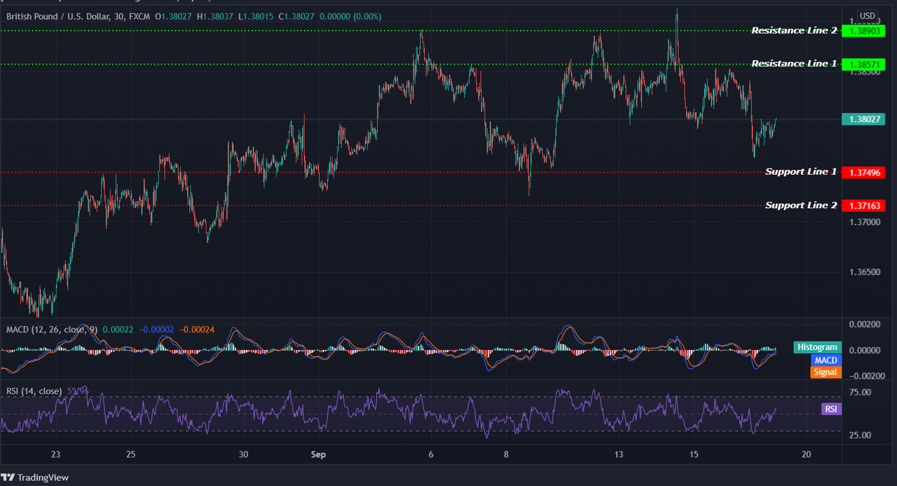
Task: Click the Support Line 2 label
Action: [x=801, y=205]
